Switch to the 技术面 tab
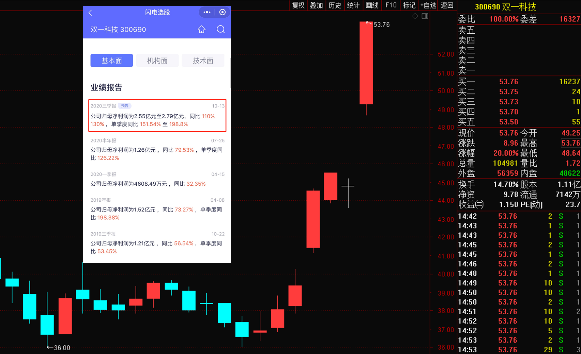Screen dimensions: 581x354 tap(203, 61)
